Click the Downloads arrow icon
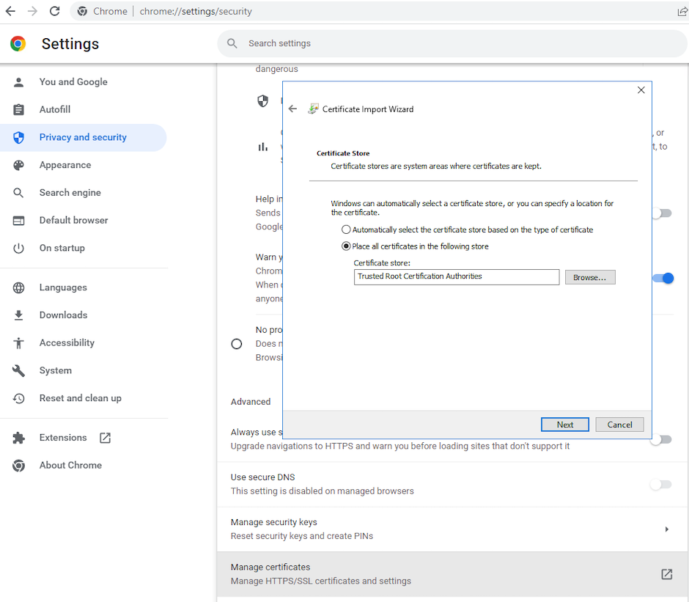689x602 pixels. tap(18, 315)
